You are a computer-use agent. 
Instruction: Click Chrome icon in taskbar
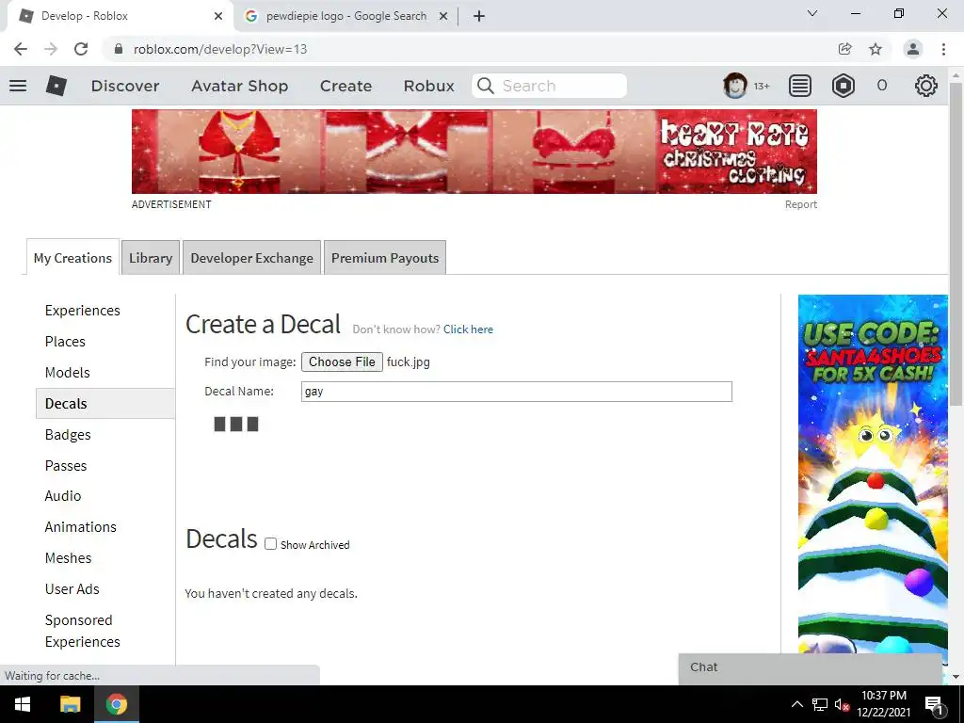click(116, 704)
